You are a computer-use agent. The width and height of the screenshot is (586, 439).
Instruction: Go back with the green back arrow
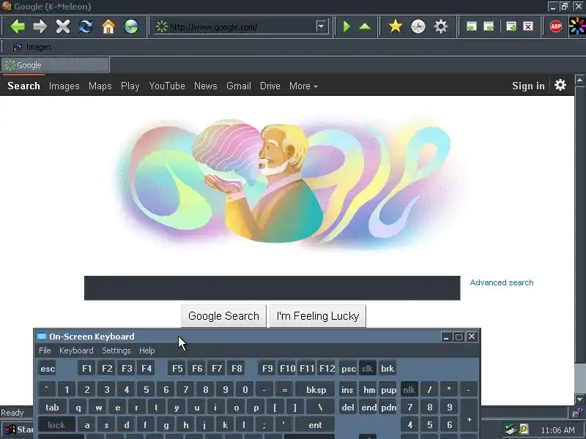point(17,26)
